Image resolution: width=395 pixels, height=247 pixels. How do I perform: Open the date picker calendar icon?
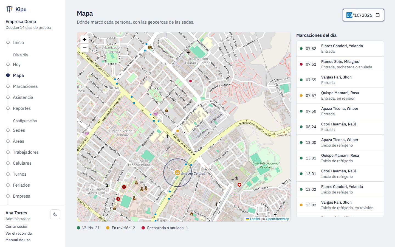pyautogui.click(x=378, y=15)
